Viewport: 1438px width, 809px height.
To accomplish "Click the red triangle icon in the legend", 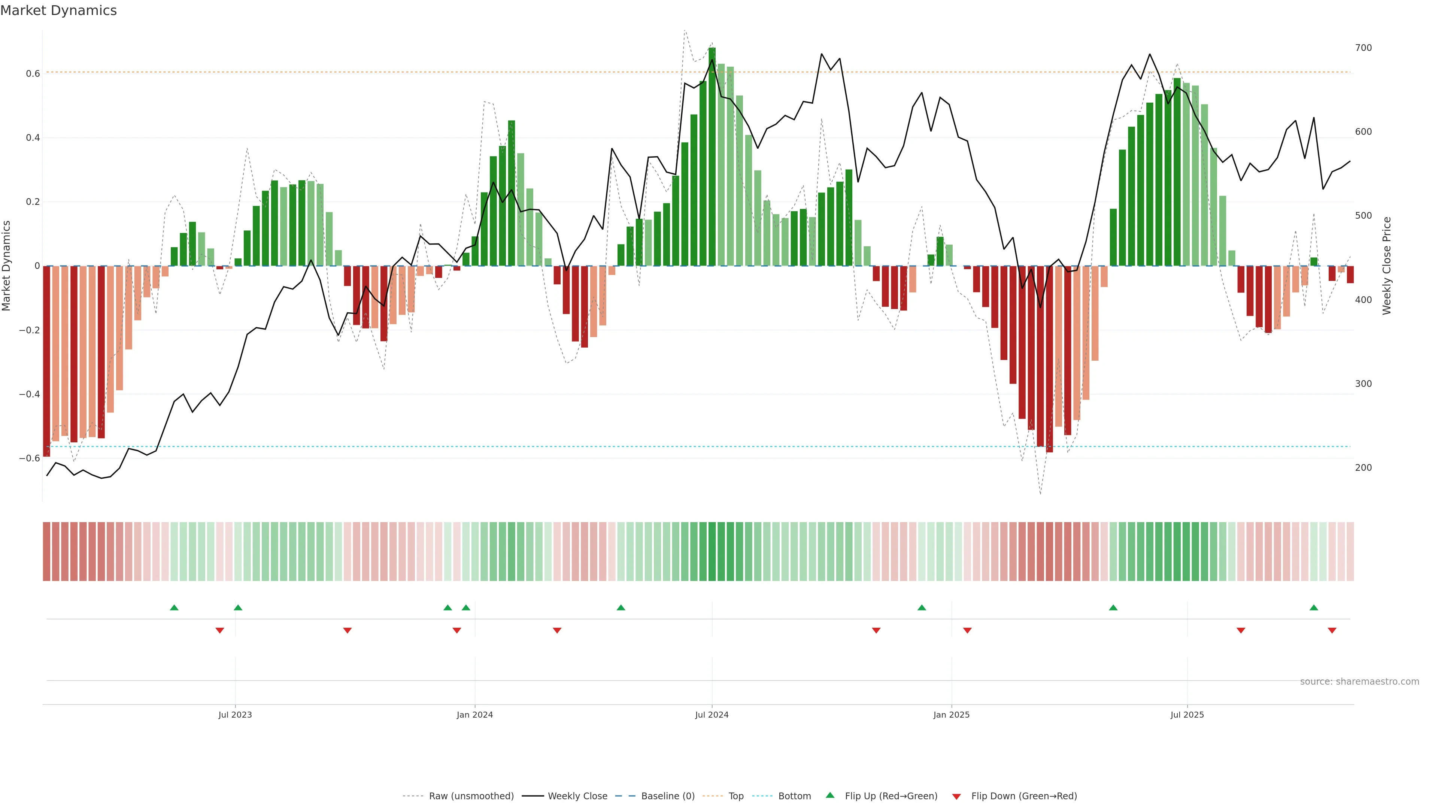I will click(956, 797).
